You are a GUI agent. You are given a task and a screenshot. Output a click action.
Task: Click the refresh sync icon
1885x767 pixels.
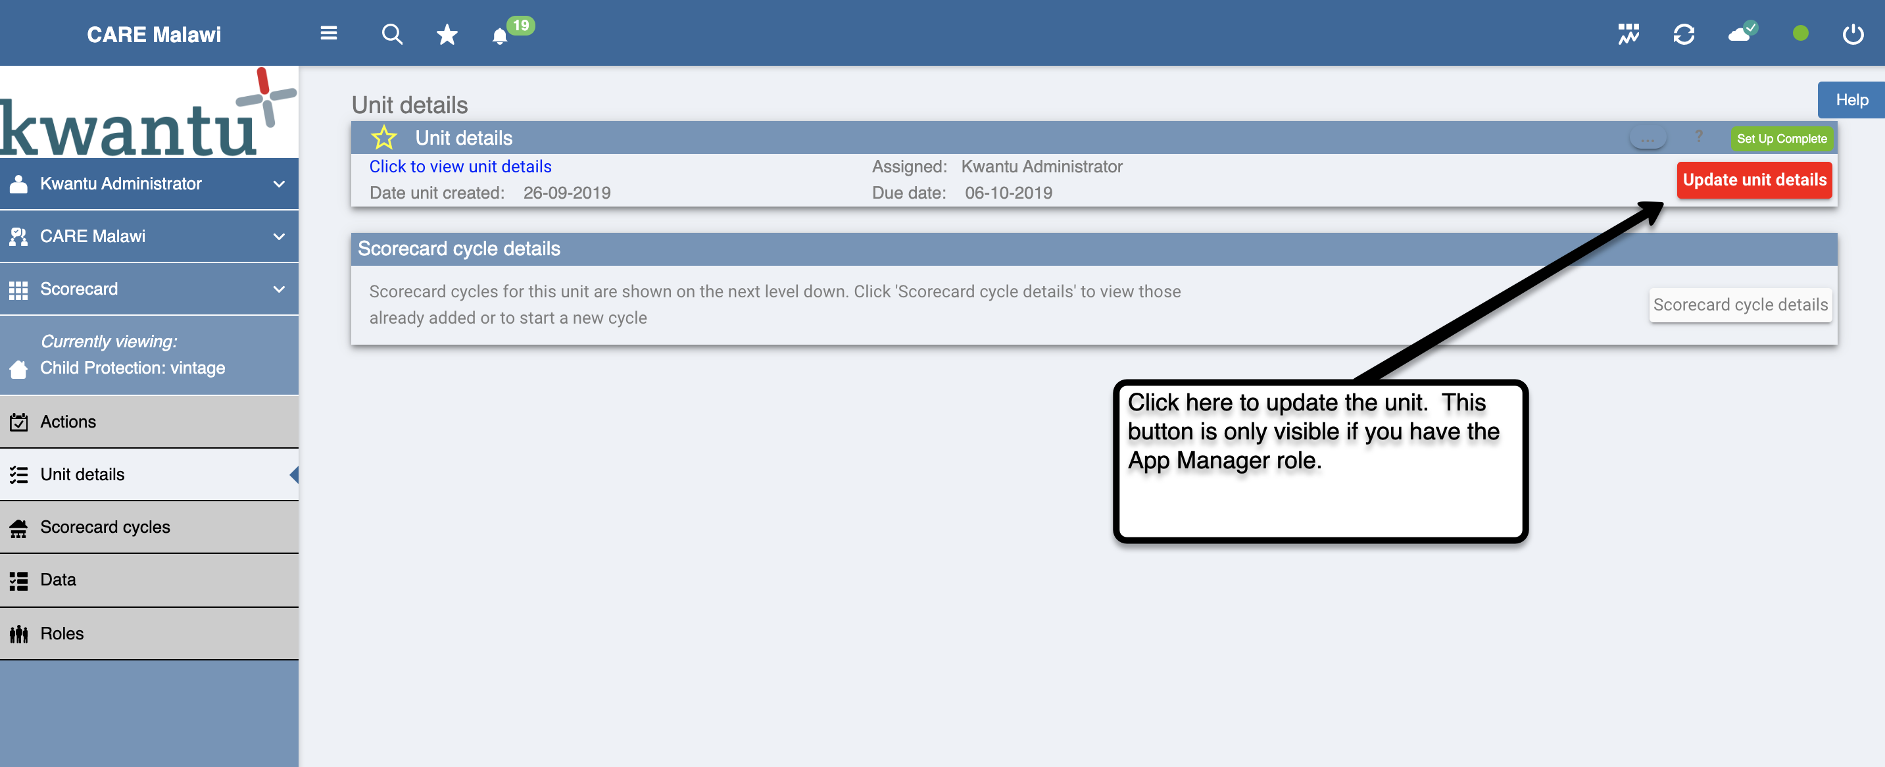1684,34
